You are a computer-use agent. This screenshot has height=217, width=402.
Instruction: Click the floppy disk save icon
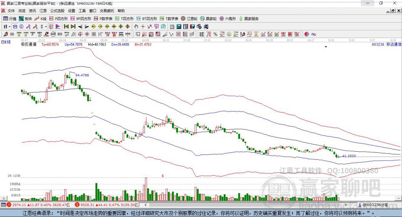click(x=192, y=27)
